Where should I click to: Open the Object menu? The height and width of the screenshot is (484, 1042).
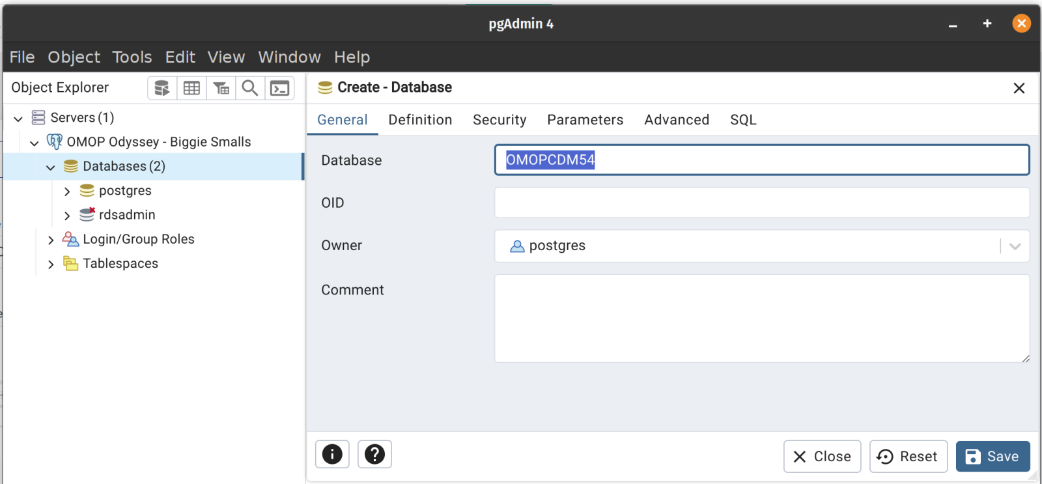[74, 57]
